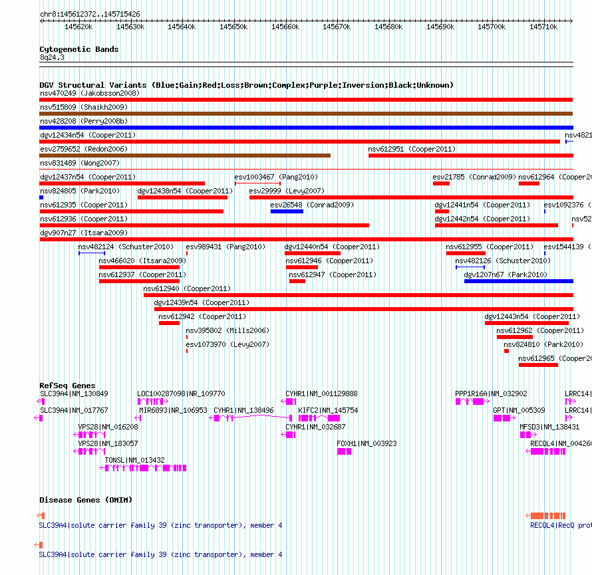Open the esv1073970 (Levy2007) variant label

click(227, 344)
